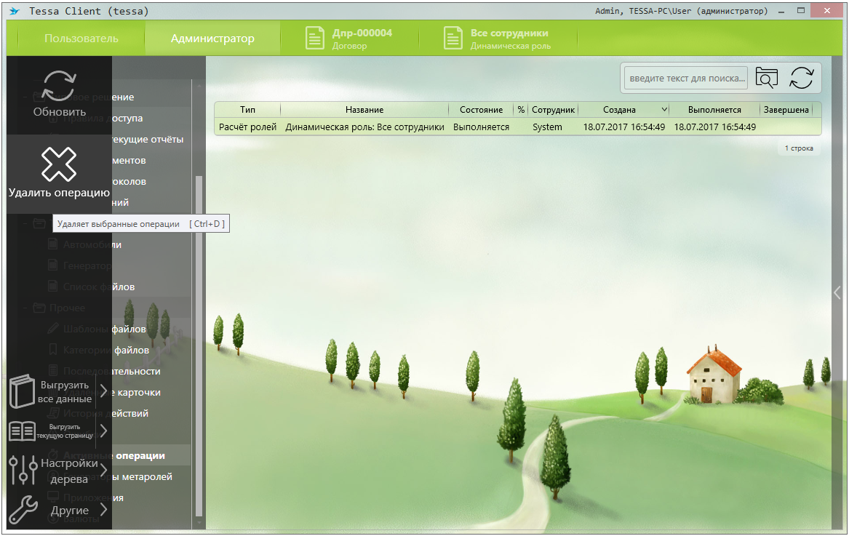The image size is (849, 536).
Task: Expand the Выгрузить текущую страницу submenu arrow
Action: pos(103,431)
